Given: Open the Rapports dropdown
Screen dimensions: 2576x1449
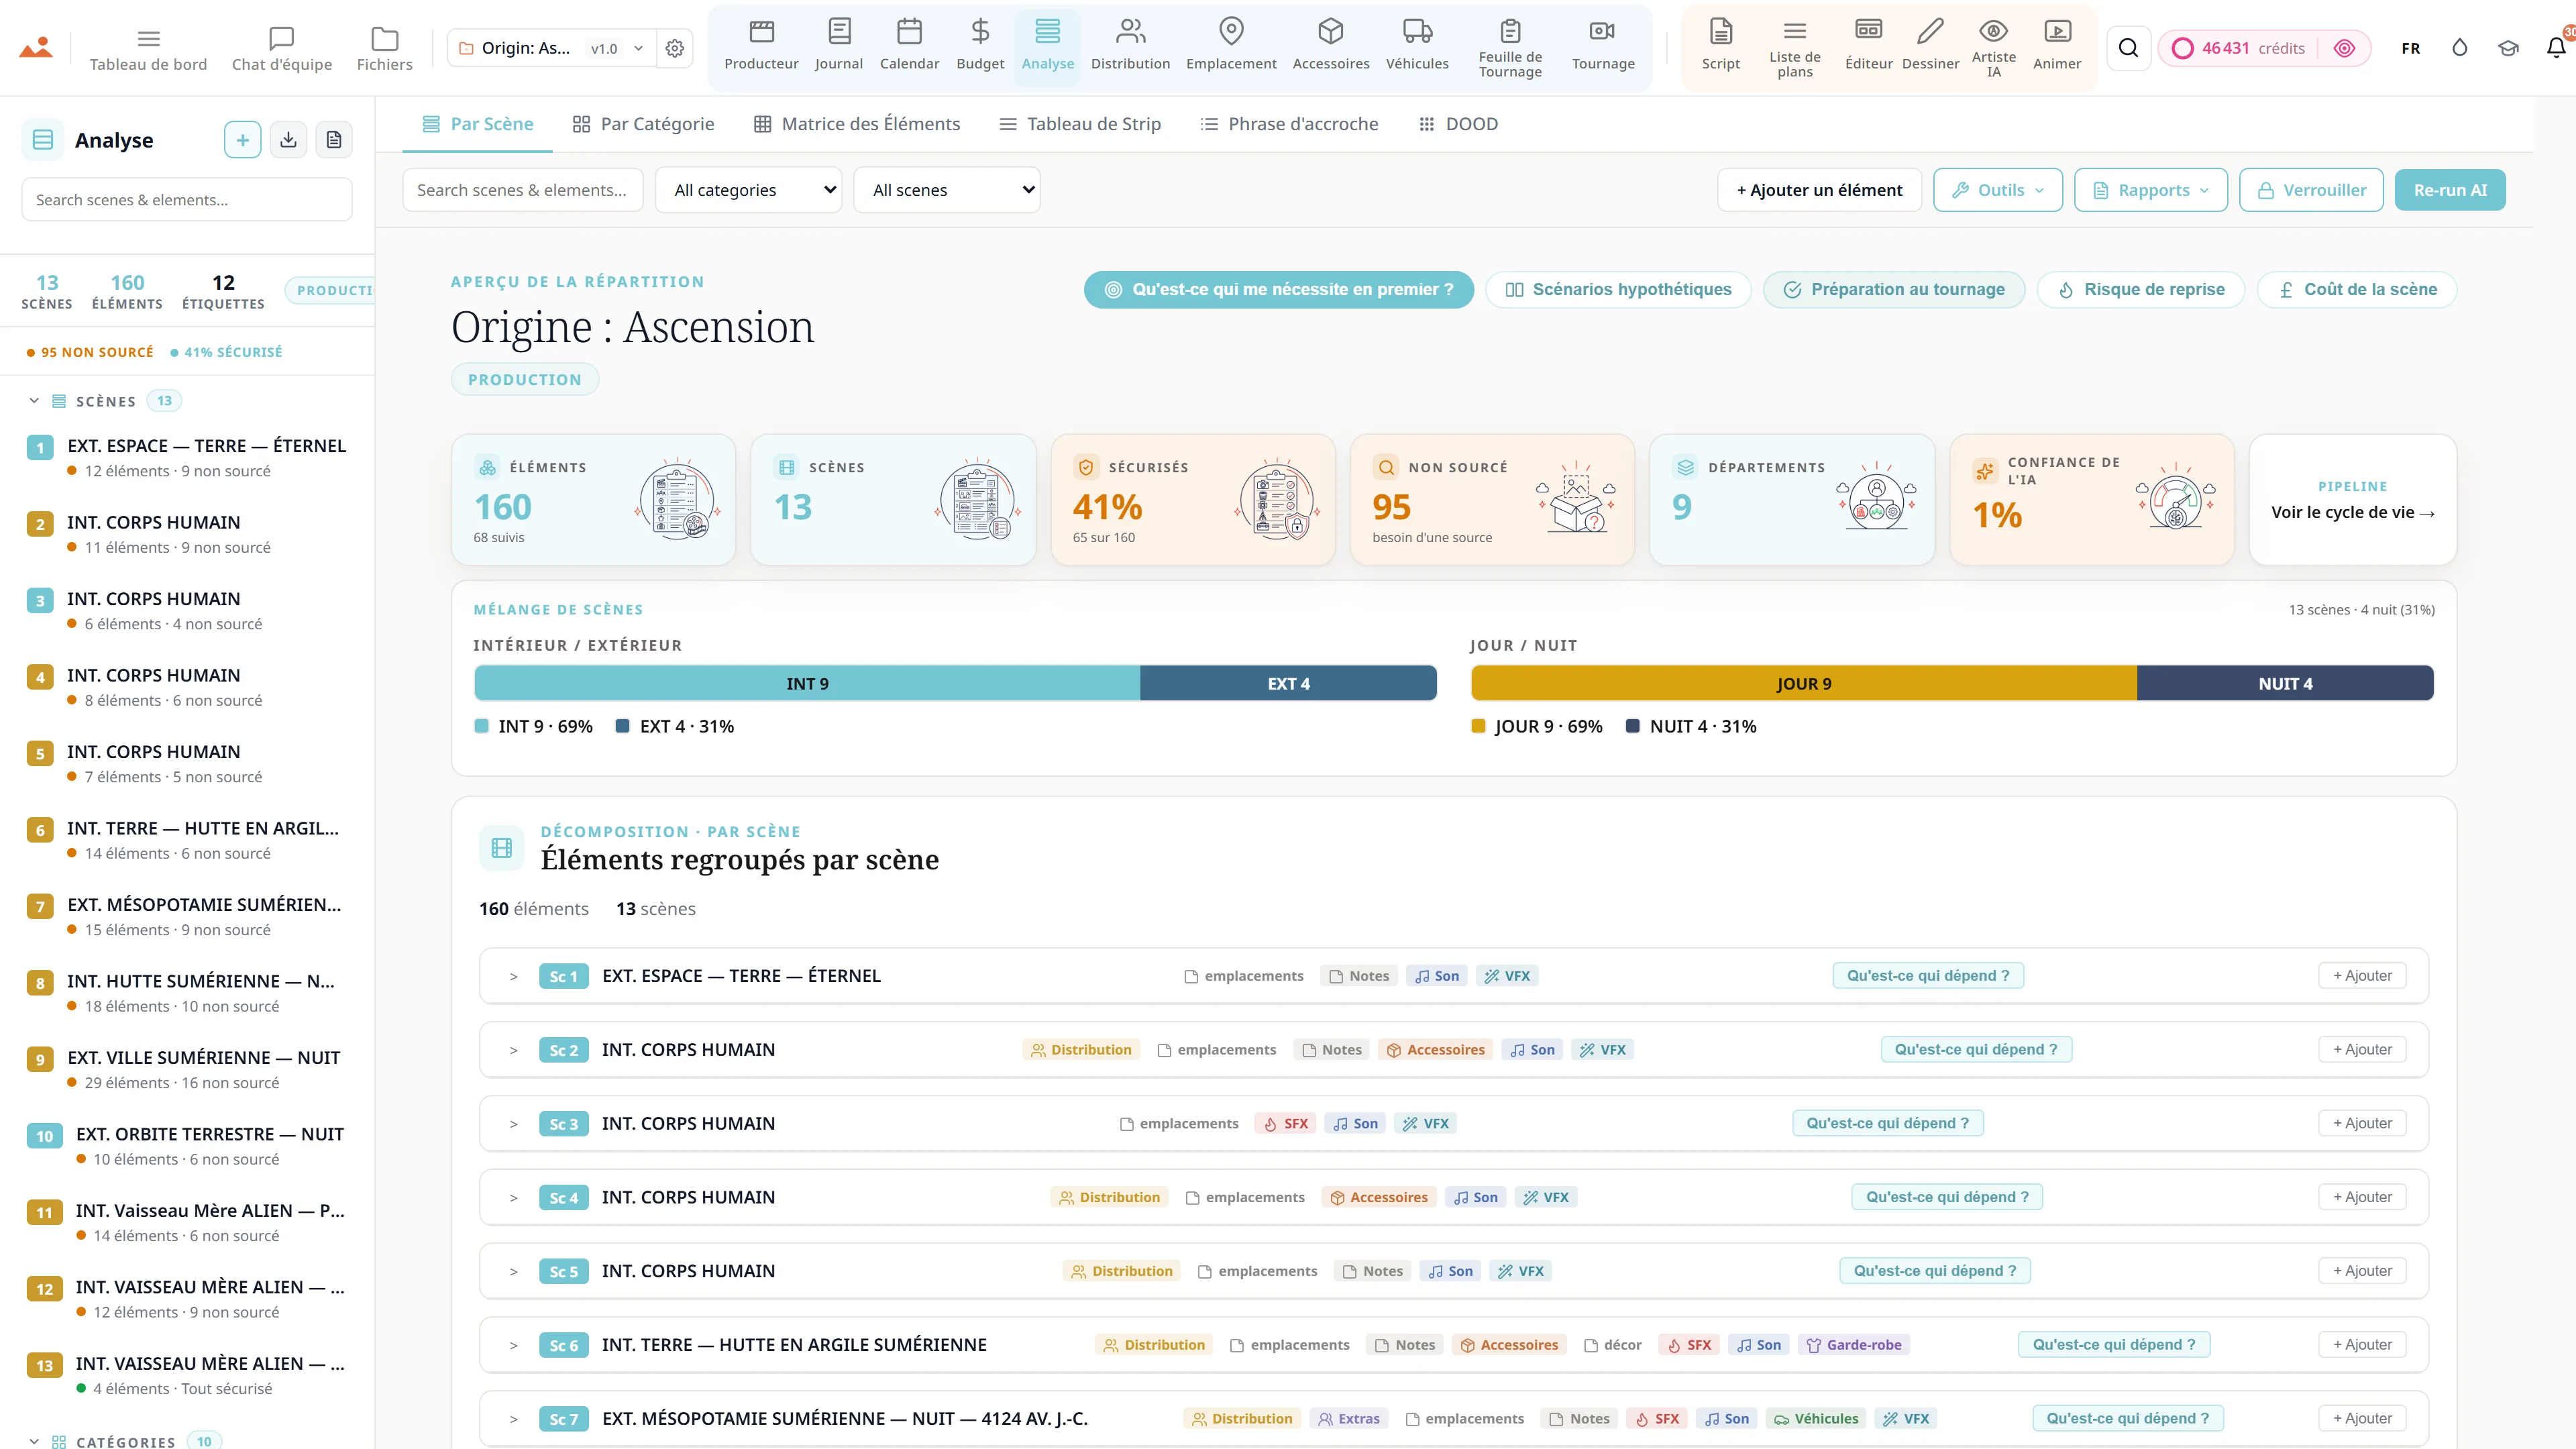Looking at the screenshot, I should point(2150,190).
